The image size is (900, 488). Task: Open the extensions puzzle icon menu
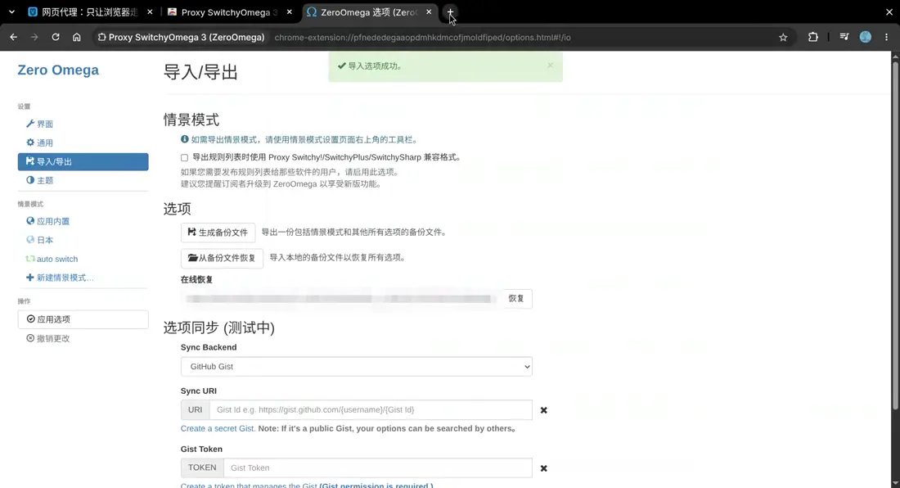(812, 38)
